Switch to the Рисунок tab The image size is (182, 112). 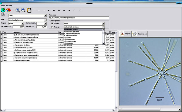125,34
